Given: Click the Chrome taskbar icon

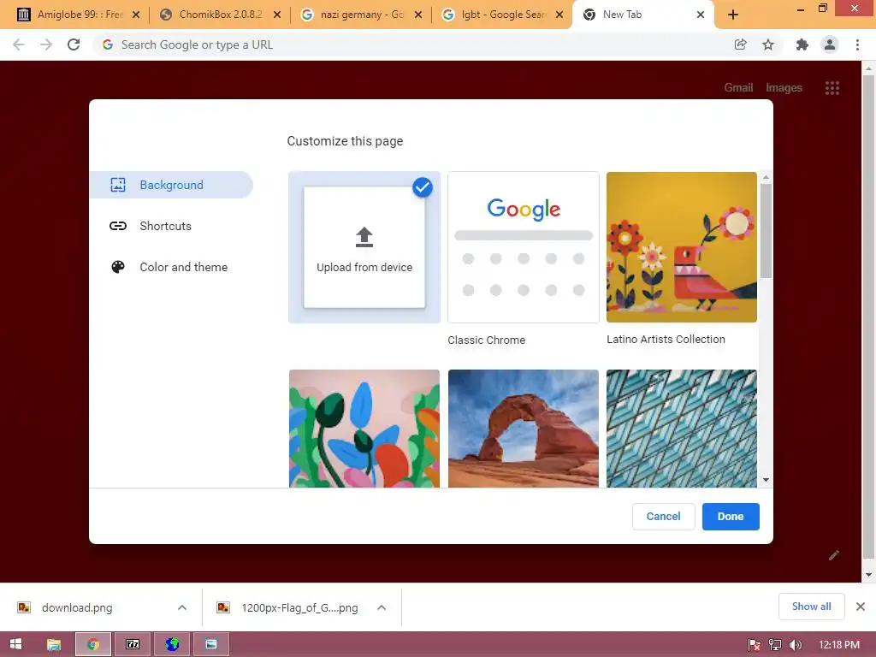Looking at the screenshot, I should [x=93, y=645].
